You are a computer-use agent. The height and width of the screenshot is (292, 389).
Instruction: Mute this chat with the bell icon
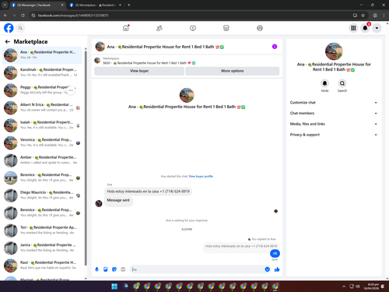(324, 83)
